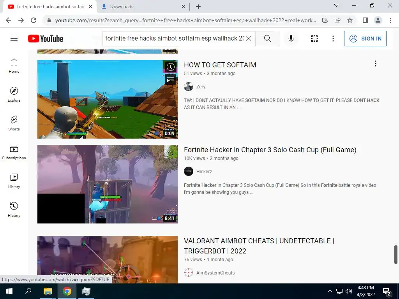Image resolution: width=399 pixels, height=299 pixels.
Task: Open Windows taskbar search
Action: pyautogui.click(x=28, y=291)
